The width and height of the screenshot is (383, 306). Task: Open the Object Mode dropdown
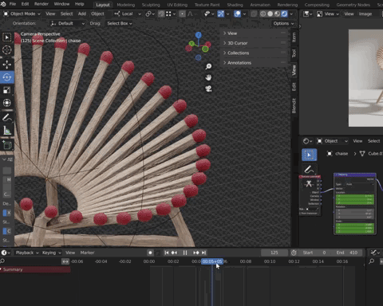click(x=22, y=14)
